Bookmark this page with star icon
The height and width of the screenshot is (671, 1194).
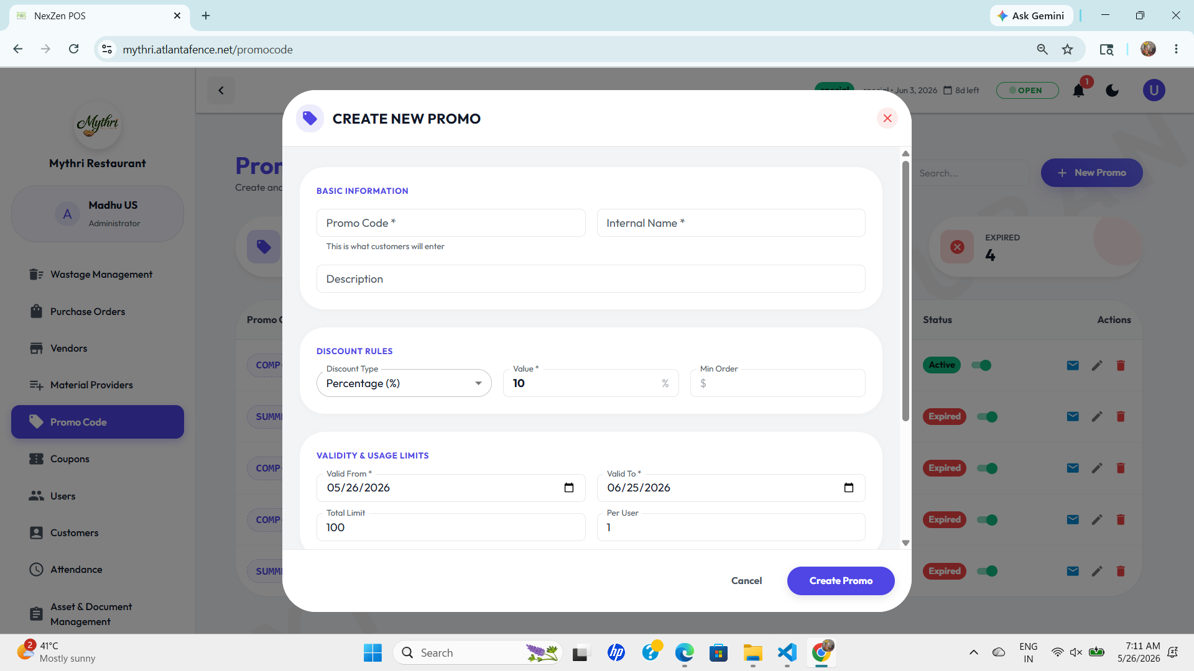[1068, 49]
